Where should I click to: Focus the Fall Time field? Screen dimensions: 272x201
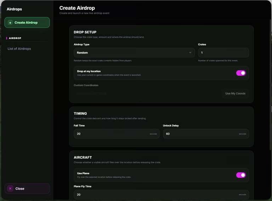coord(117,134)
